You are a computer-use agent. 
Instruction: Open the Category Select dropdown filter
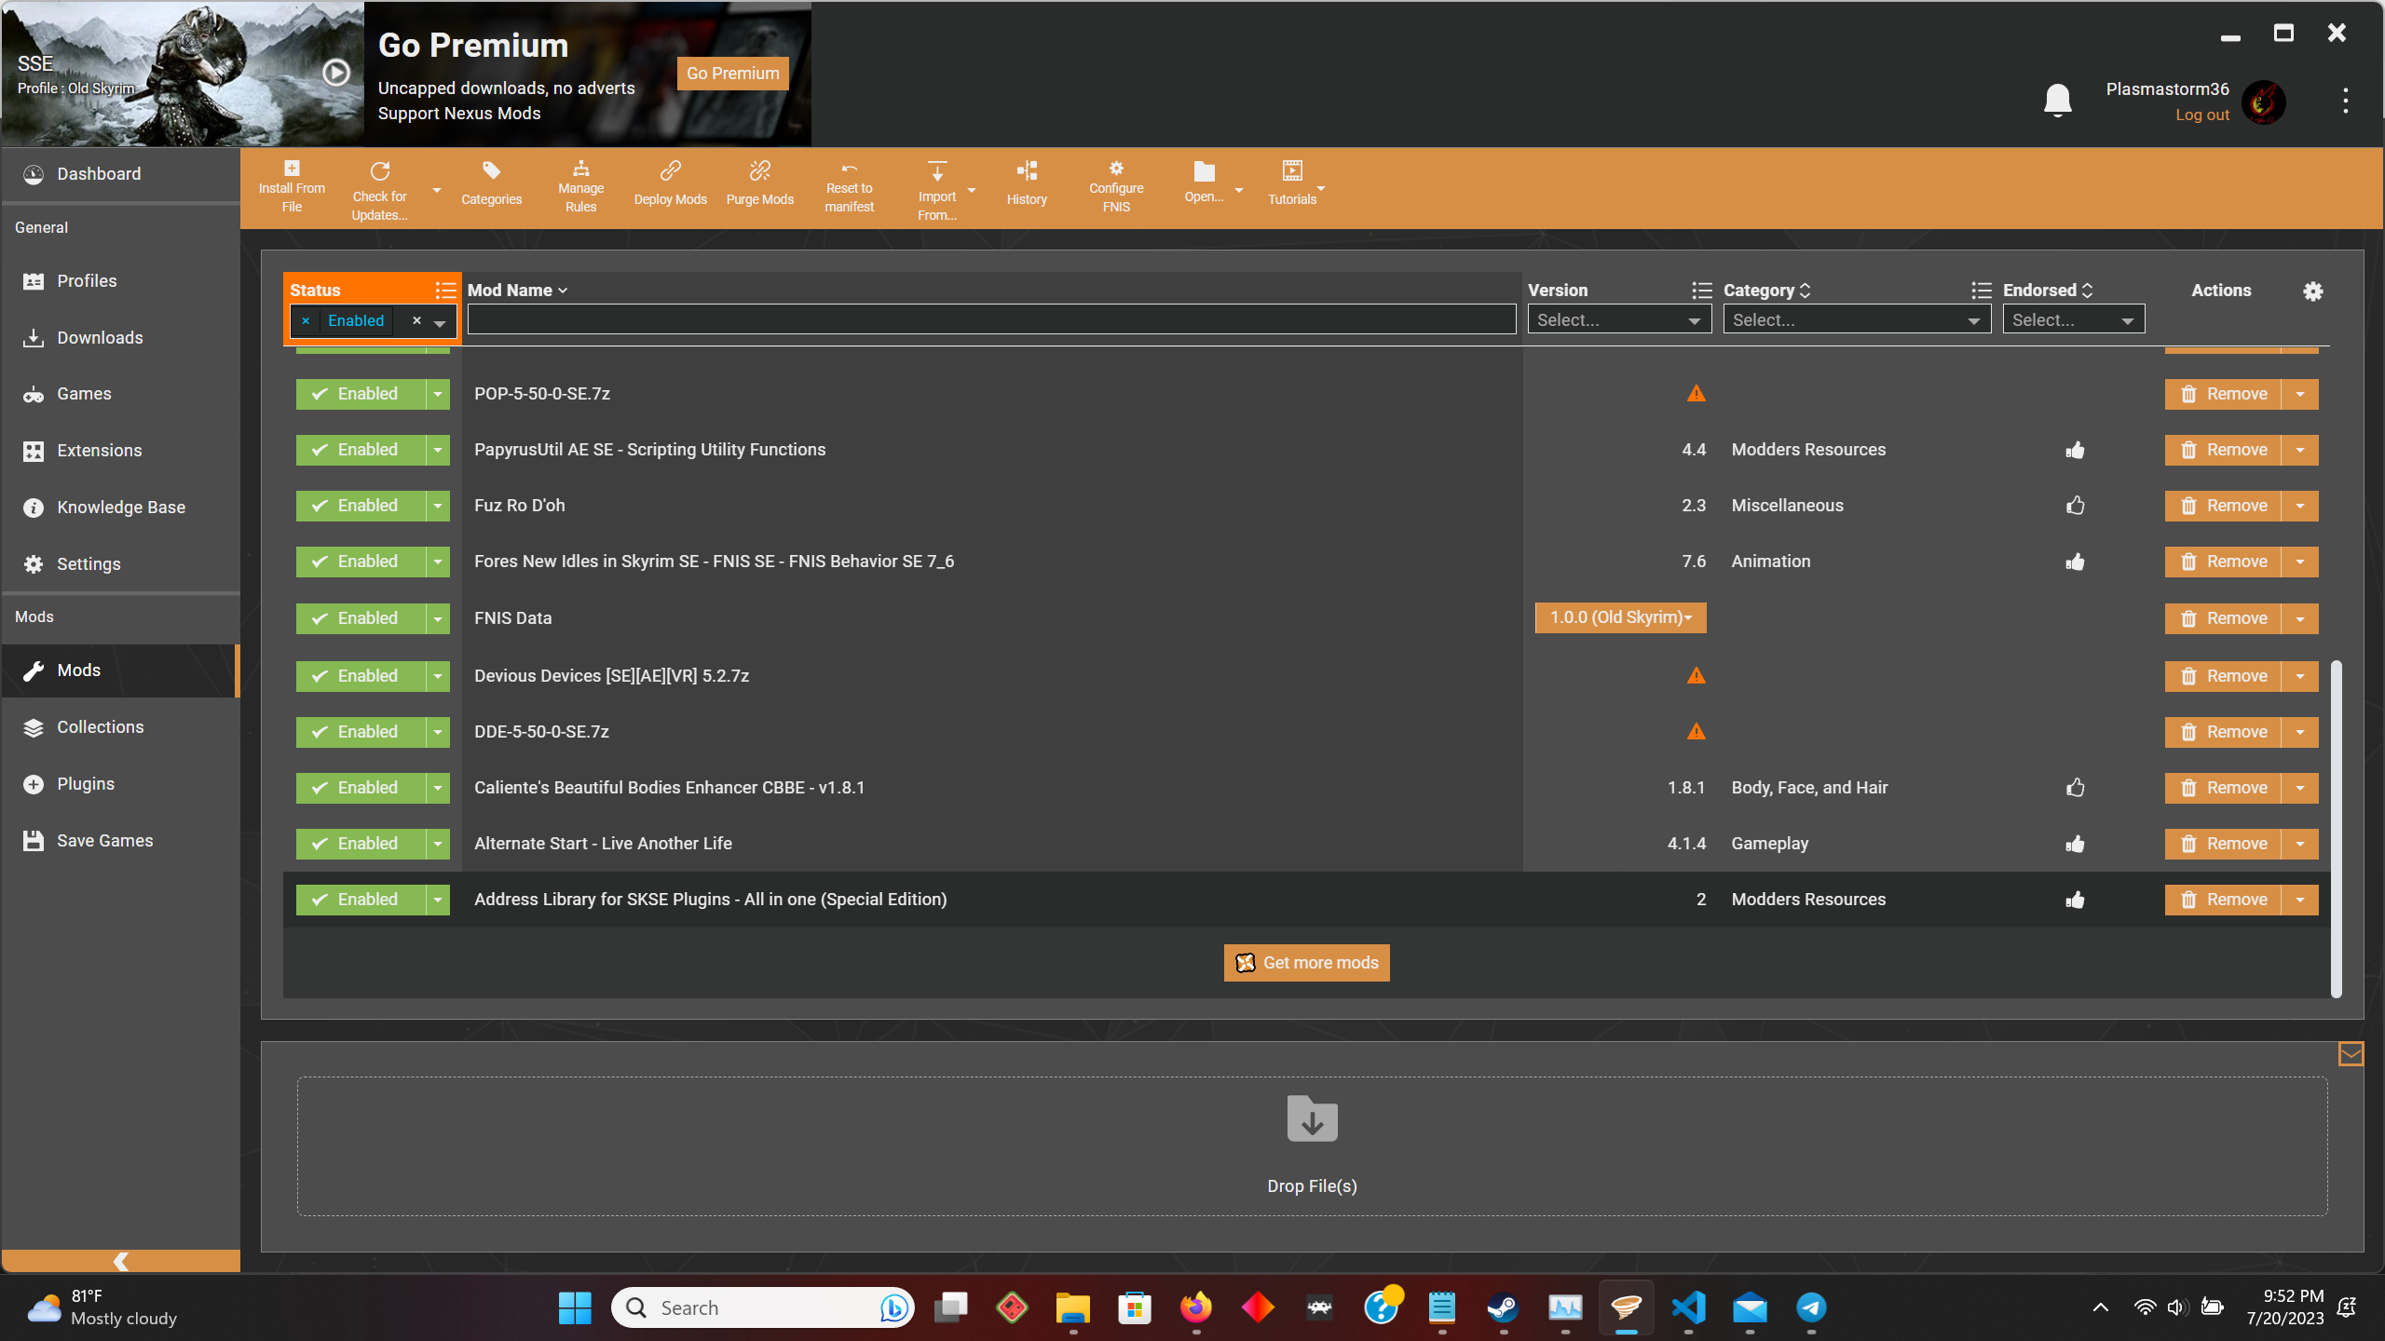tap(1855, 319)
